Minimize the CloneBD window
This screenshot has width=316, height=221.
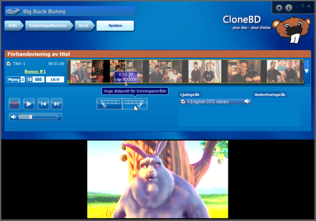pos(297,6)
